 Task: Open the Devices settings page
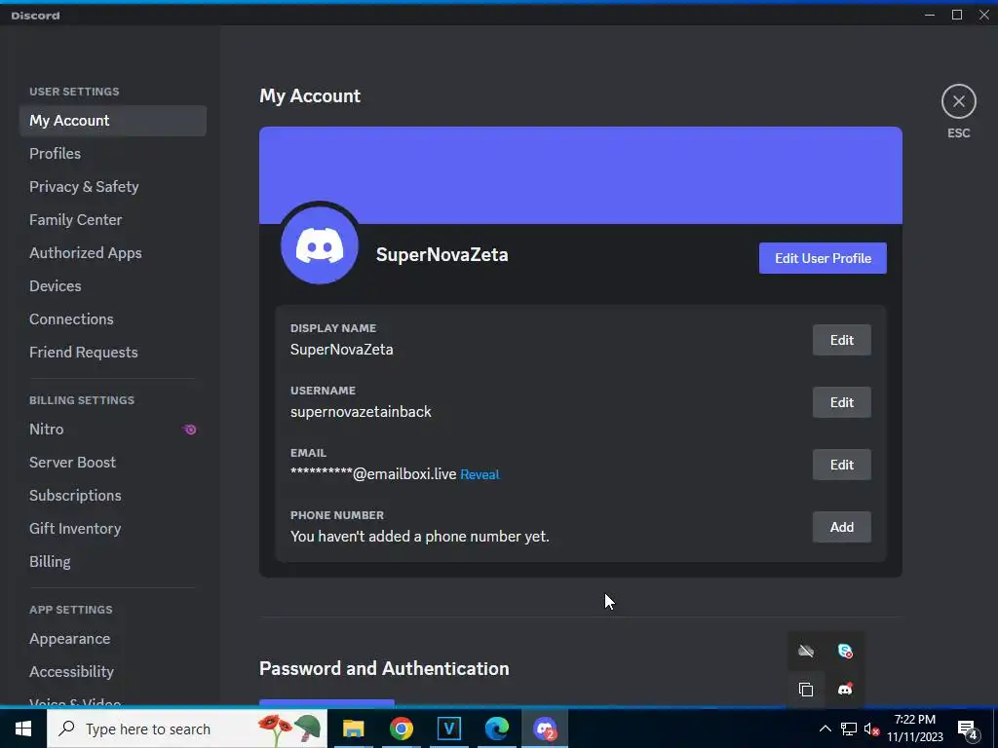click(x=113, y=286)
